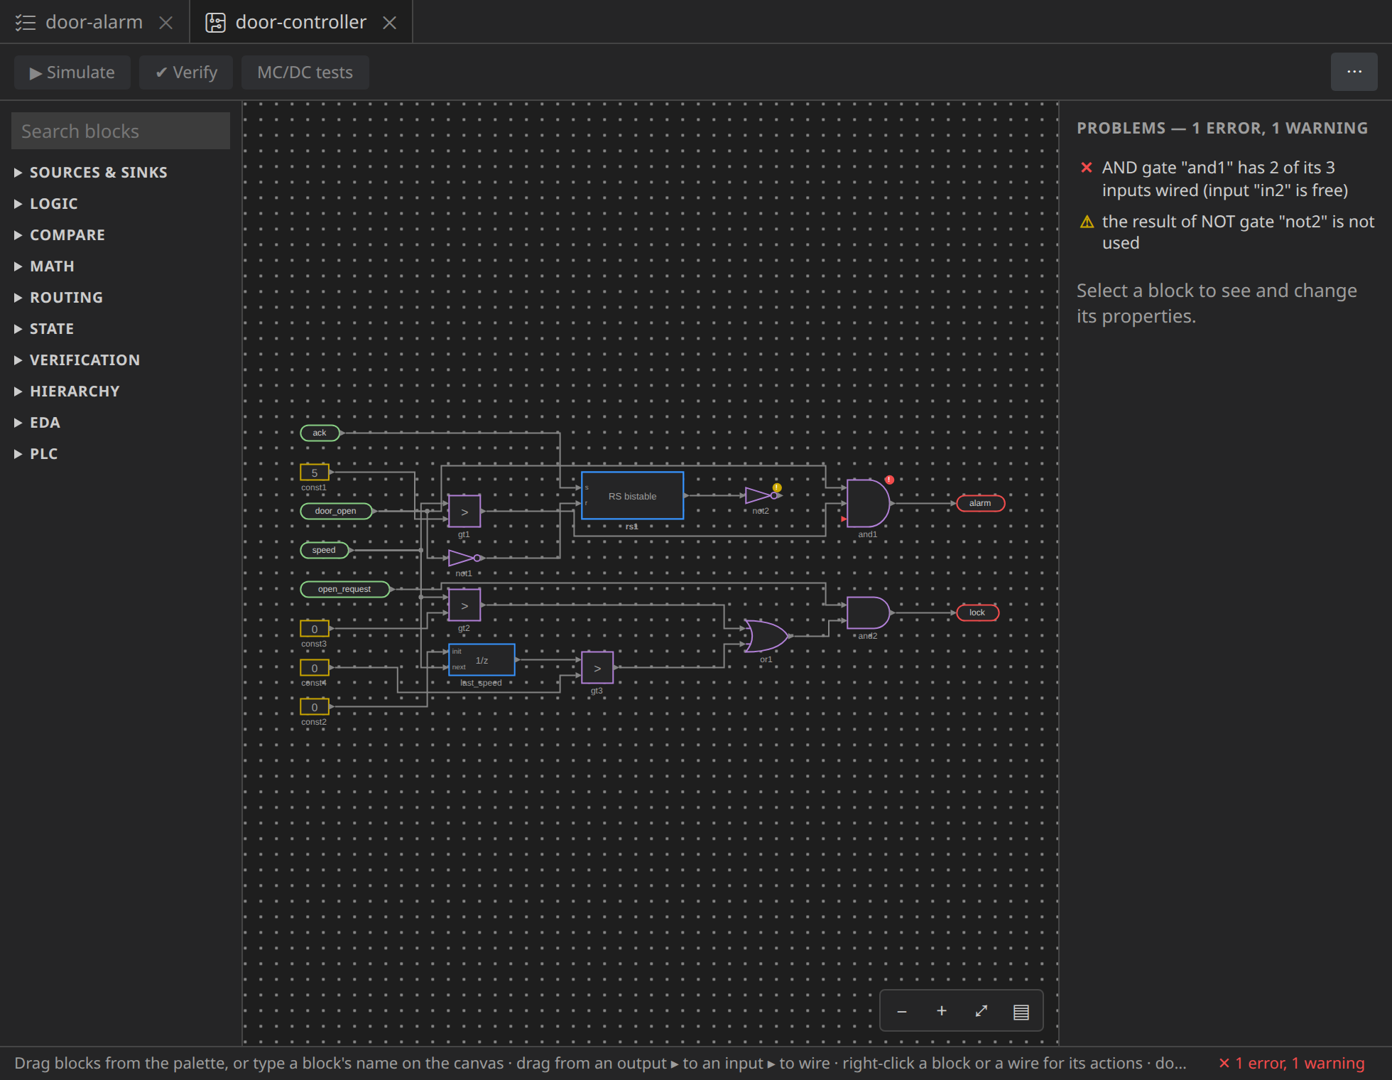This screenshot has height=1080, width=1392.
Task: Click the fit-to-view diagonal arrows icon
Action: click(982, 1011)
